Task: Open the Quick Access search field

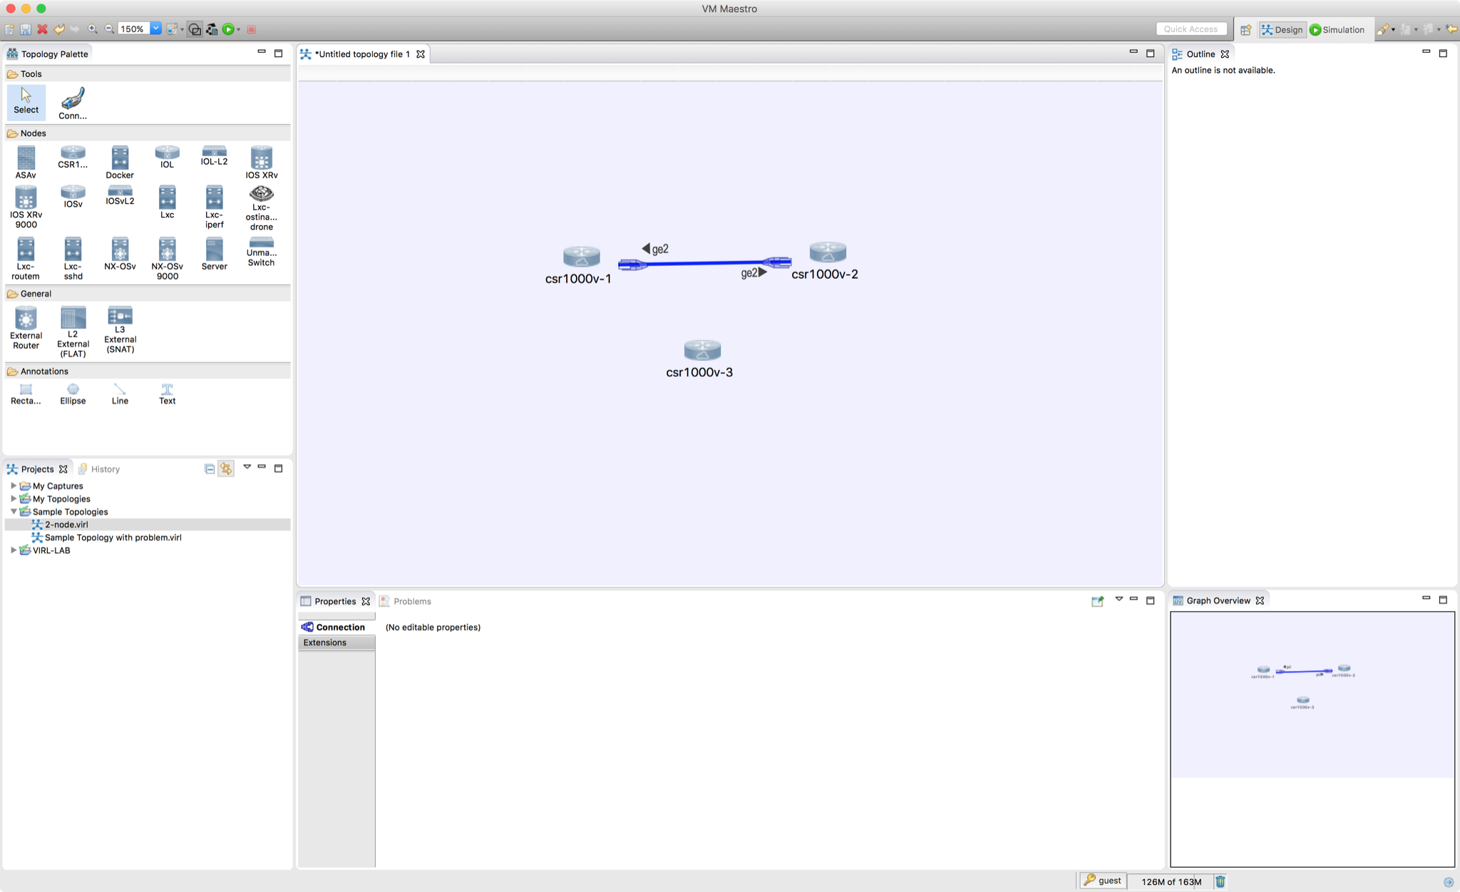Action: [1191, 29]
